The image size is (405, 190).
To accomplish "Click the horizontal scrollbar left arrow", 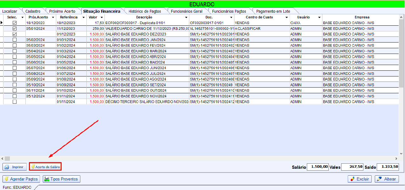I will click(x=2, y=158).
